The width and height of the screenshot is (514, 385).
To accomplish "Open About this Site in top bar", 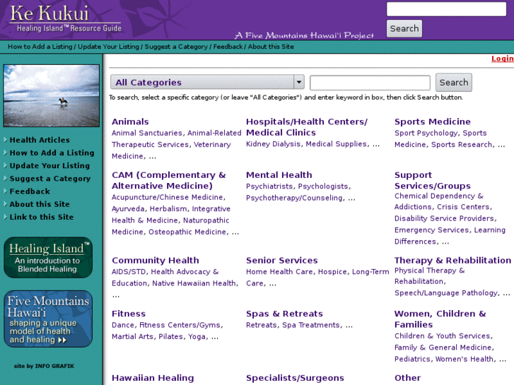I will pyautogui.click(x=271, y=47).
